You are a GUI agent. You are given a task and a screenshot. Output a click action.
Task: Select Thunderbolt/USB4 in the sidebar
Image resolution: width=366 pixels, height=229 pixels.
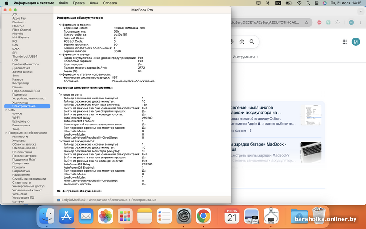pos(25,56)
